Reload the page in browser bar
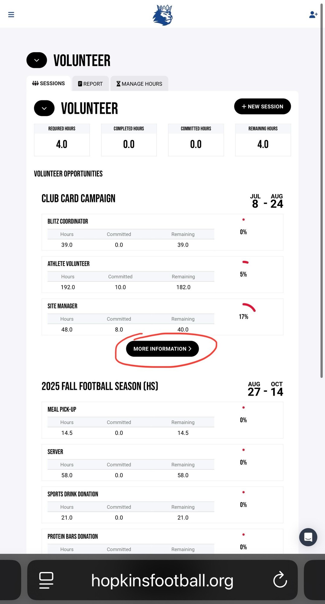The width and height of the screenshot is (325, 604). click(280, 580)
